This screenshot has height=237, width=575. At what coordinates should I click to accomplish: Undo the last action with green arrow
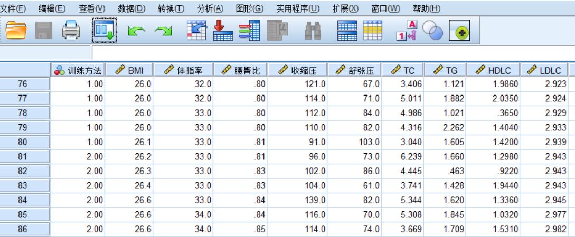pyautogui.click(x=136, y=31)
